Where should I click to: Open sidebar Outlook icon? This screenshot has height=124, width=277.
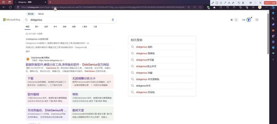tap(273, 47)
